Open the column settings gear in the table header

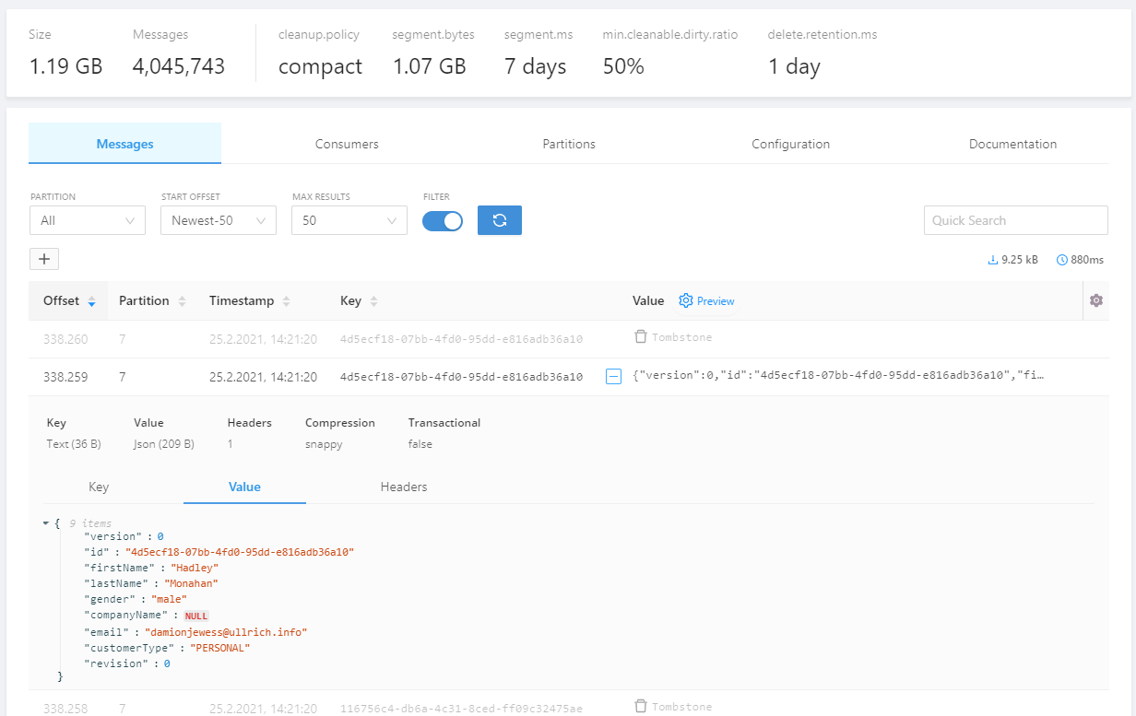1095,300
